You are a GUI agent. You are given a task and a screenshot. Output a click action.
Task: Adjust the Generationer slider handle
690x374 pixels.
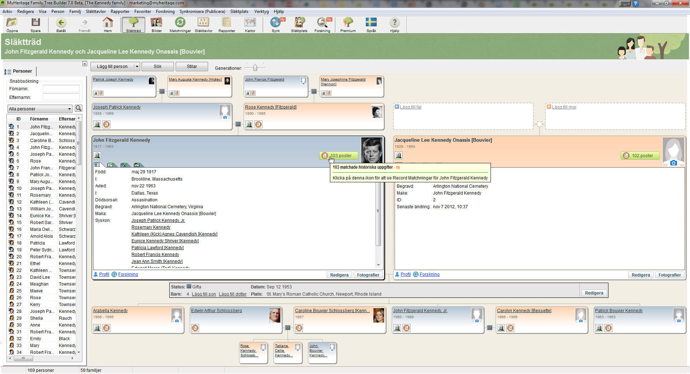click(255, 68)
